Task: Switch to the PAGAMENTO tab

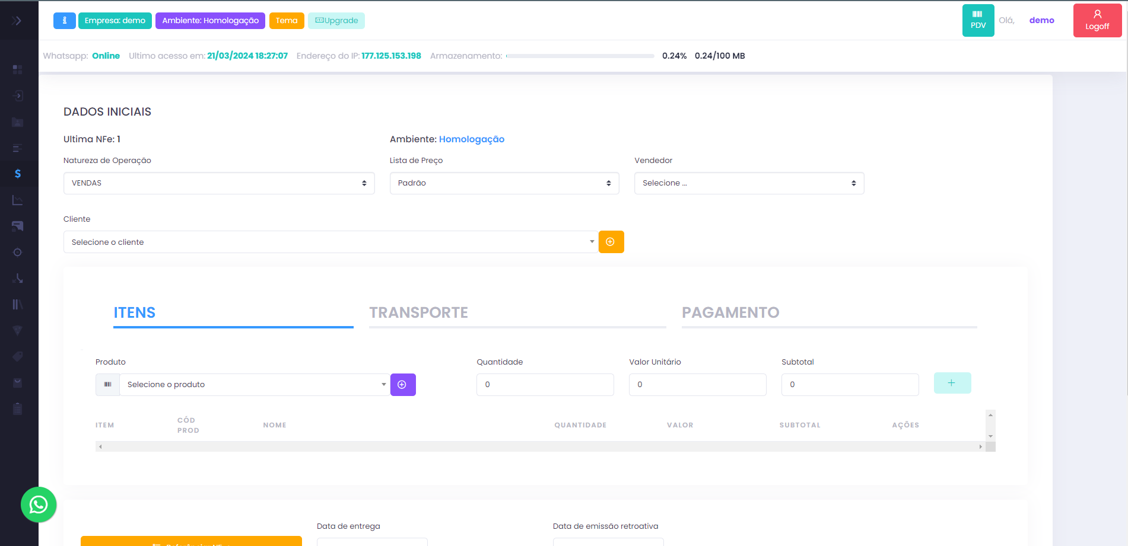Action: [x=730, y=312]
